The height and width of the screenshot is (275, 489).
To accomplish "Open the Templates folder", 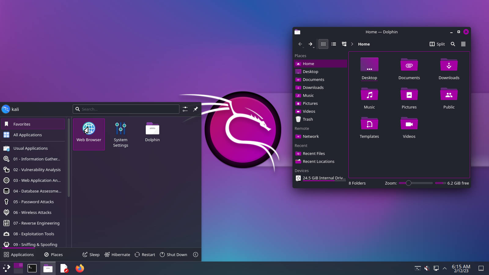I will pyautogui.click(x=369, y=127).
